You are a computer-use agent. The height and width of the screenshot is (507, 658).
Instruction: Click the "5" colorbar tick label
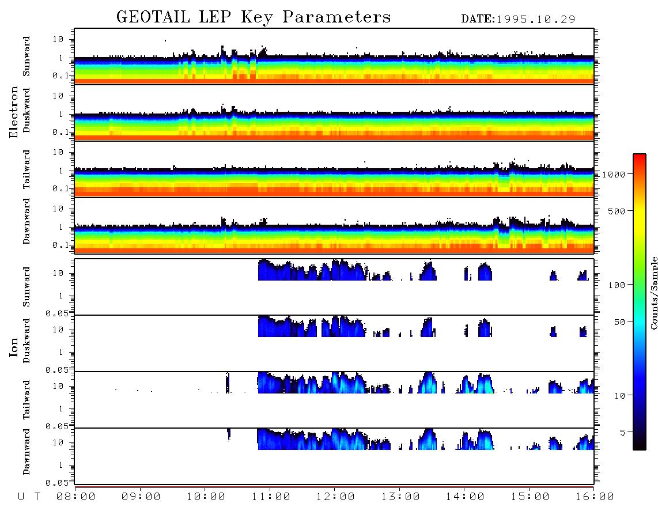click(623, 433)
